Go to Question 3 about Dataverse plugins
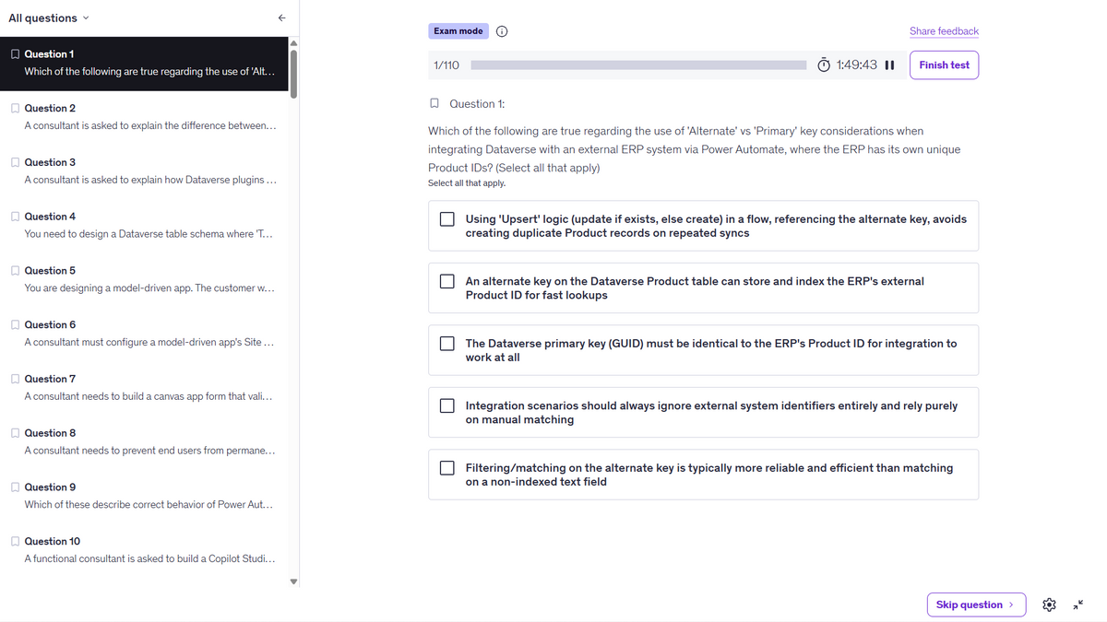The image size is (1107, 622). tap(144, 171)
